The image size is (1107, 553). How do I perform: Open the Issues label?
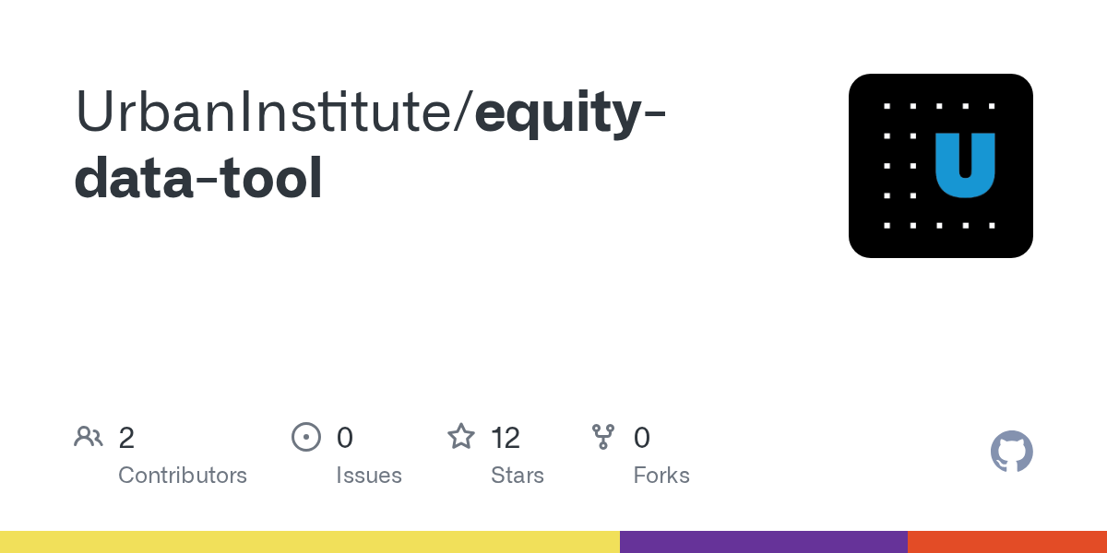pyautogui.click(x=369, y=476)
